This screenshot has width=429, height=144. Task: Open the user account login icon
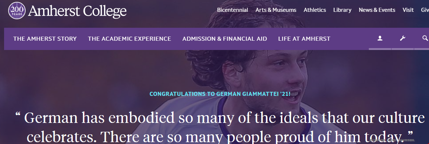380,38
